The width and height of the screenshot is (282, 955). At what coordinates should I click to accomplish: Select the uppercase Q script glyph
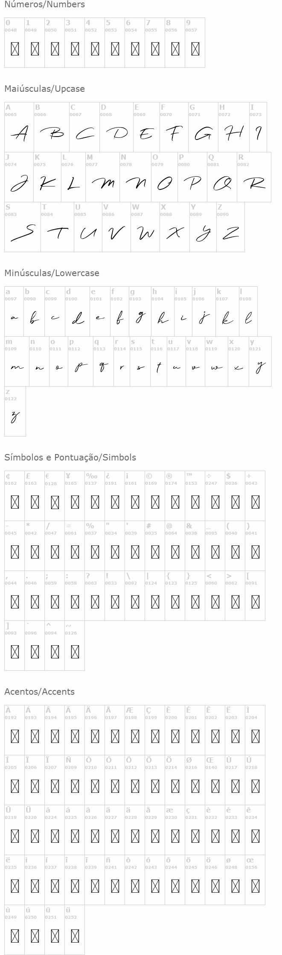pos(222,183)
